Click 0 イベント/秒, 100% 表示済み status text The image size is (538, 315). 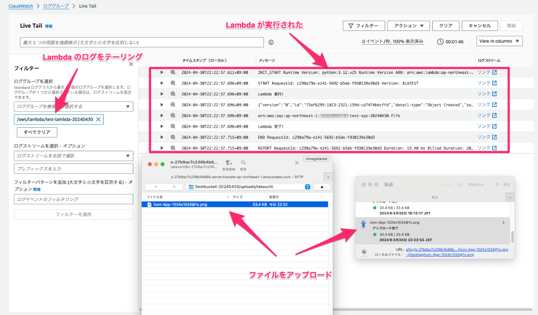(393, 42)
